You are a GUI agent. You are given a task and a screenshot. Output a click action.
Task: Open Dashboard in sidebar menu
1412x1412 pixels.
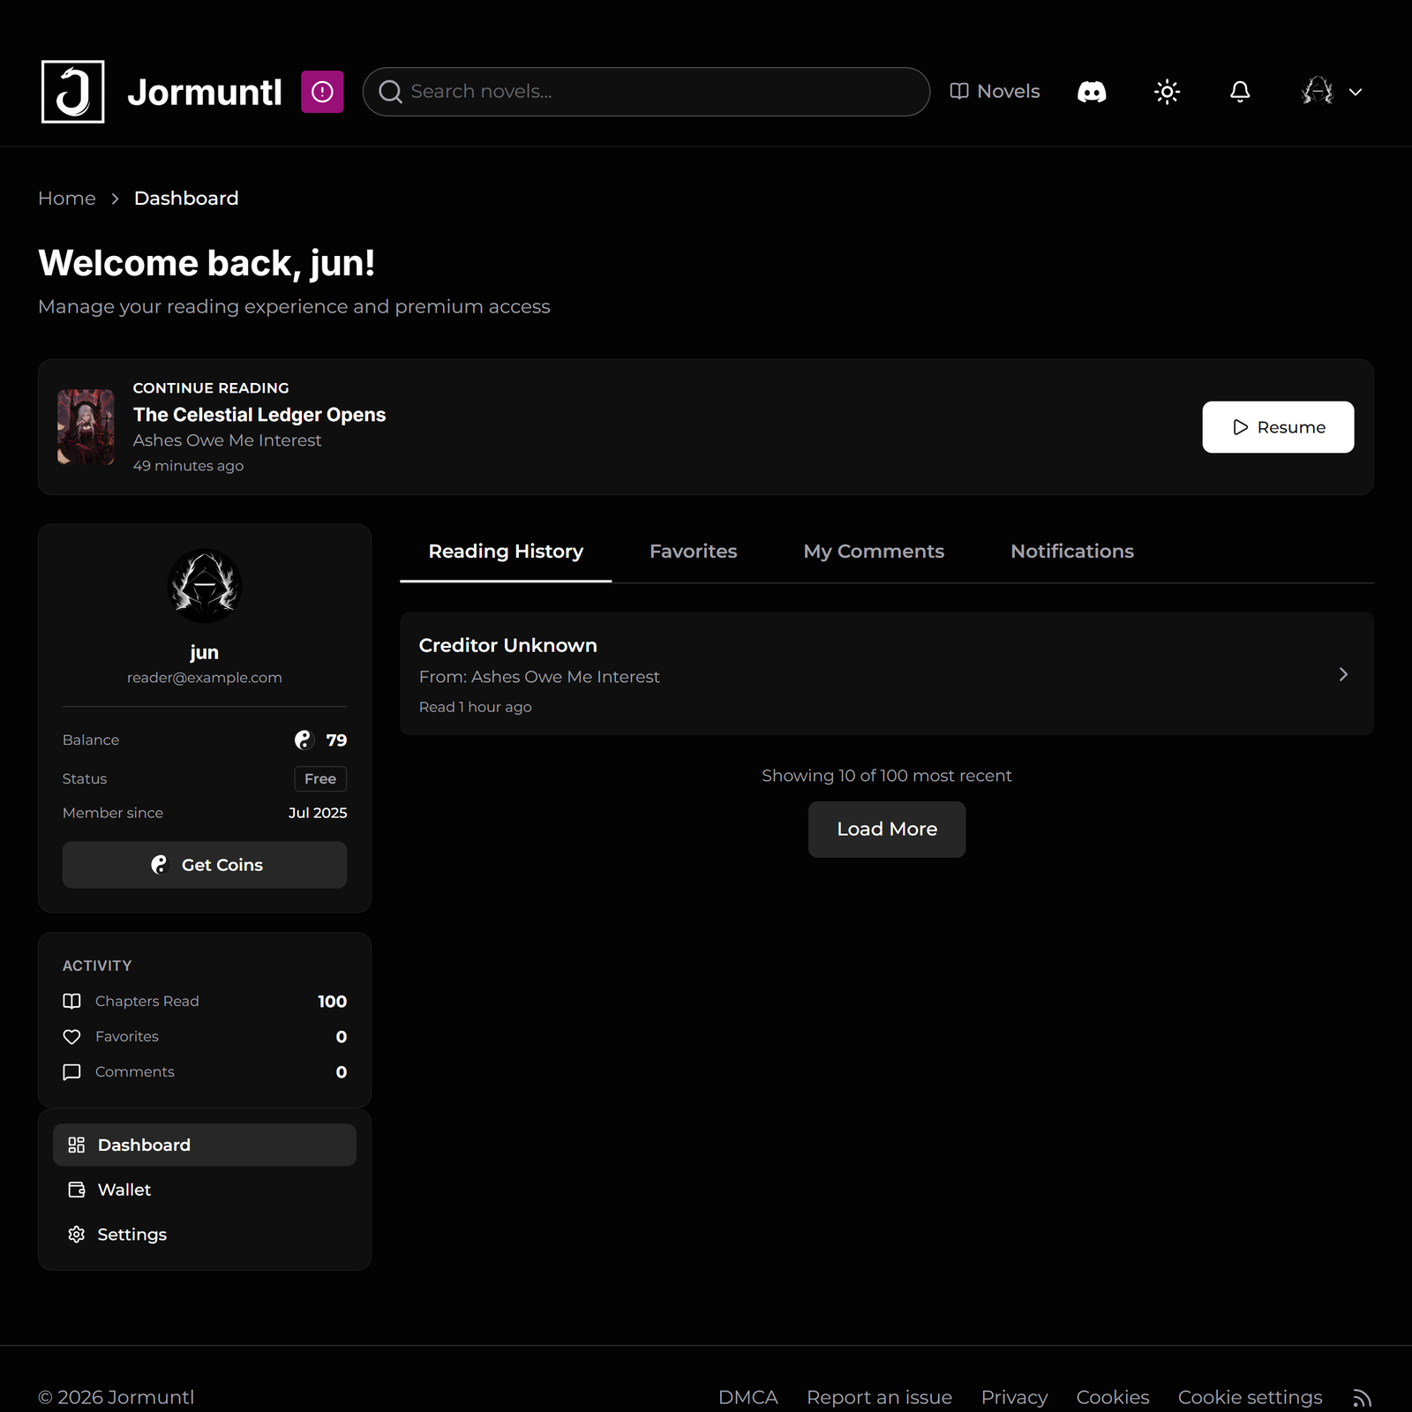tap(205, 1145)
